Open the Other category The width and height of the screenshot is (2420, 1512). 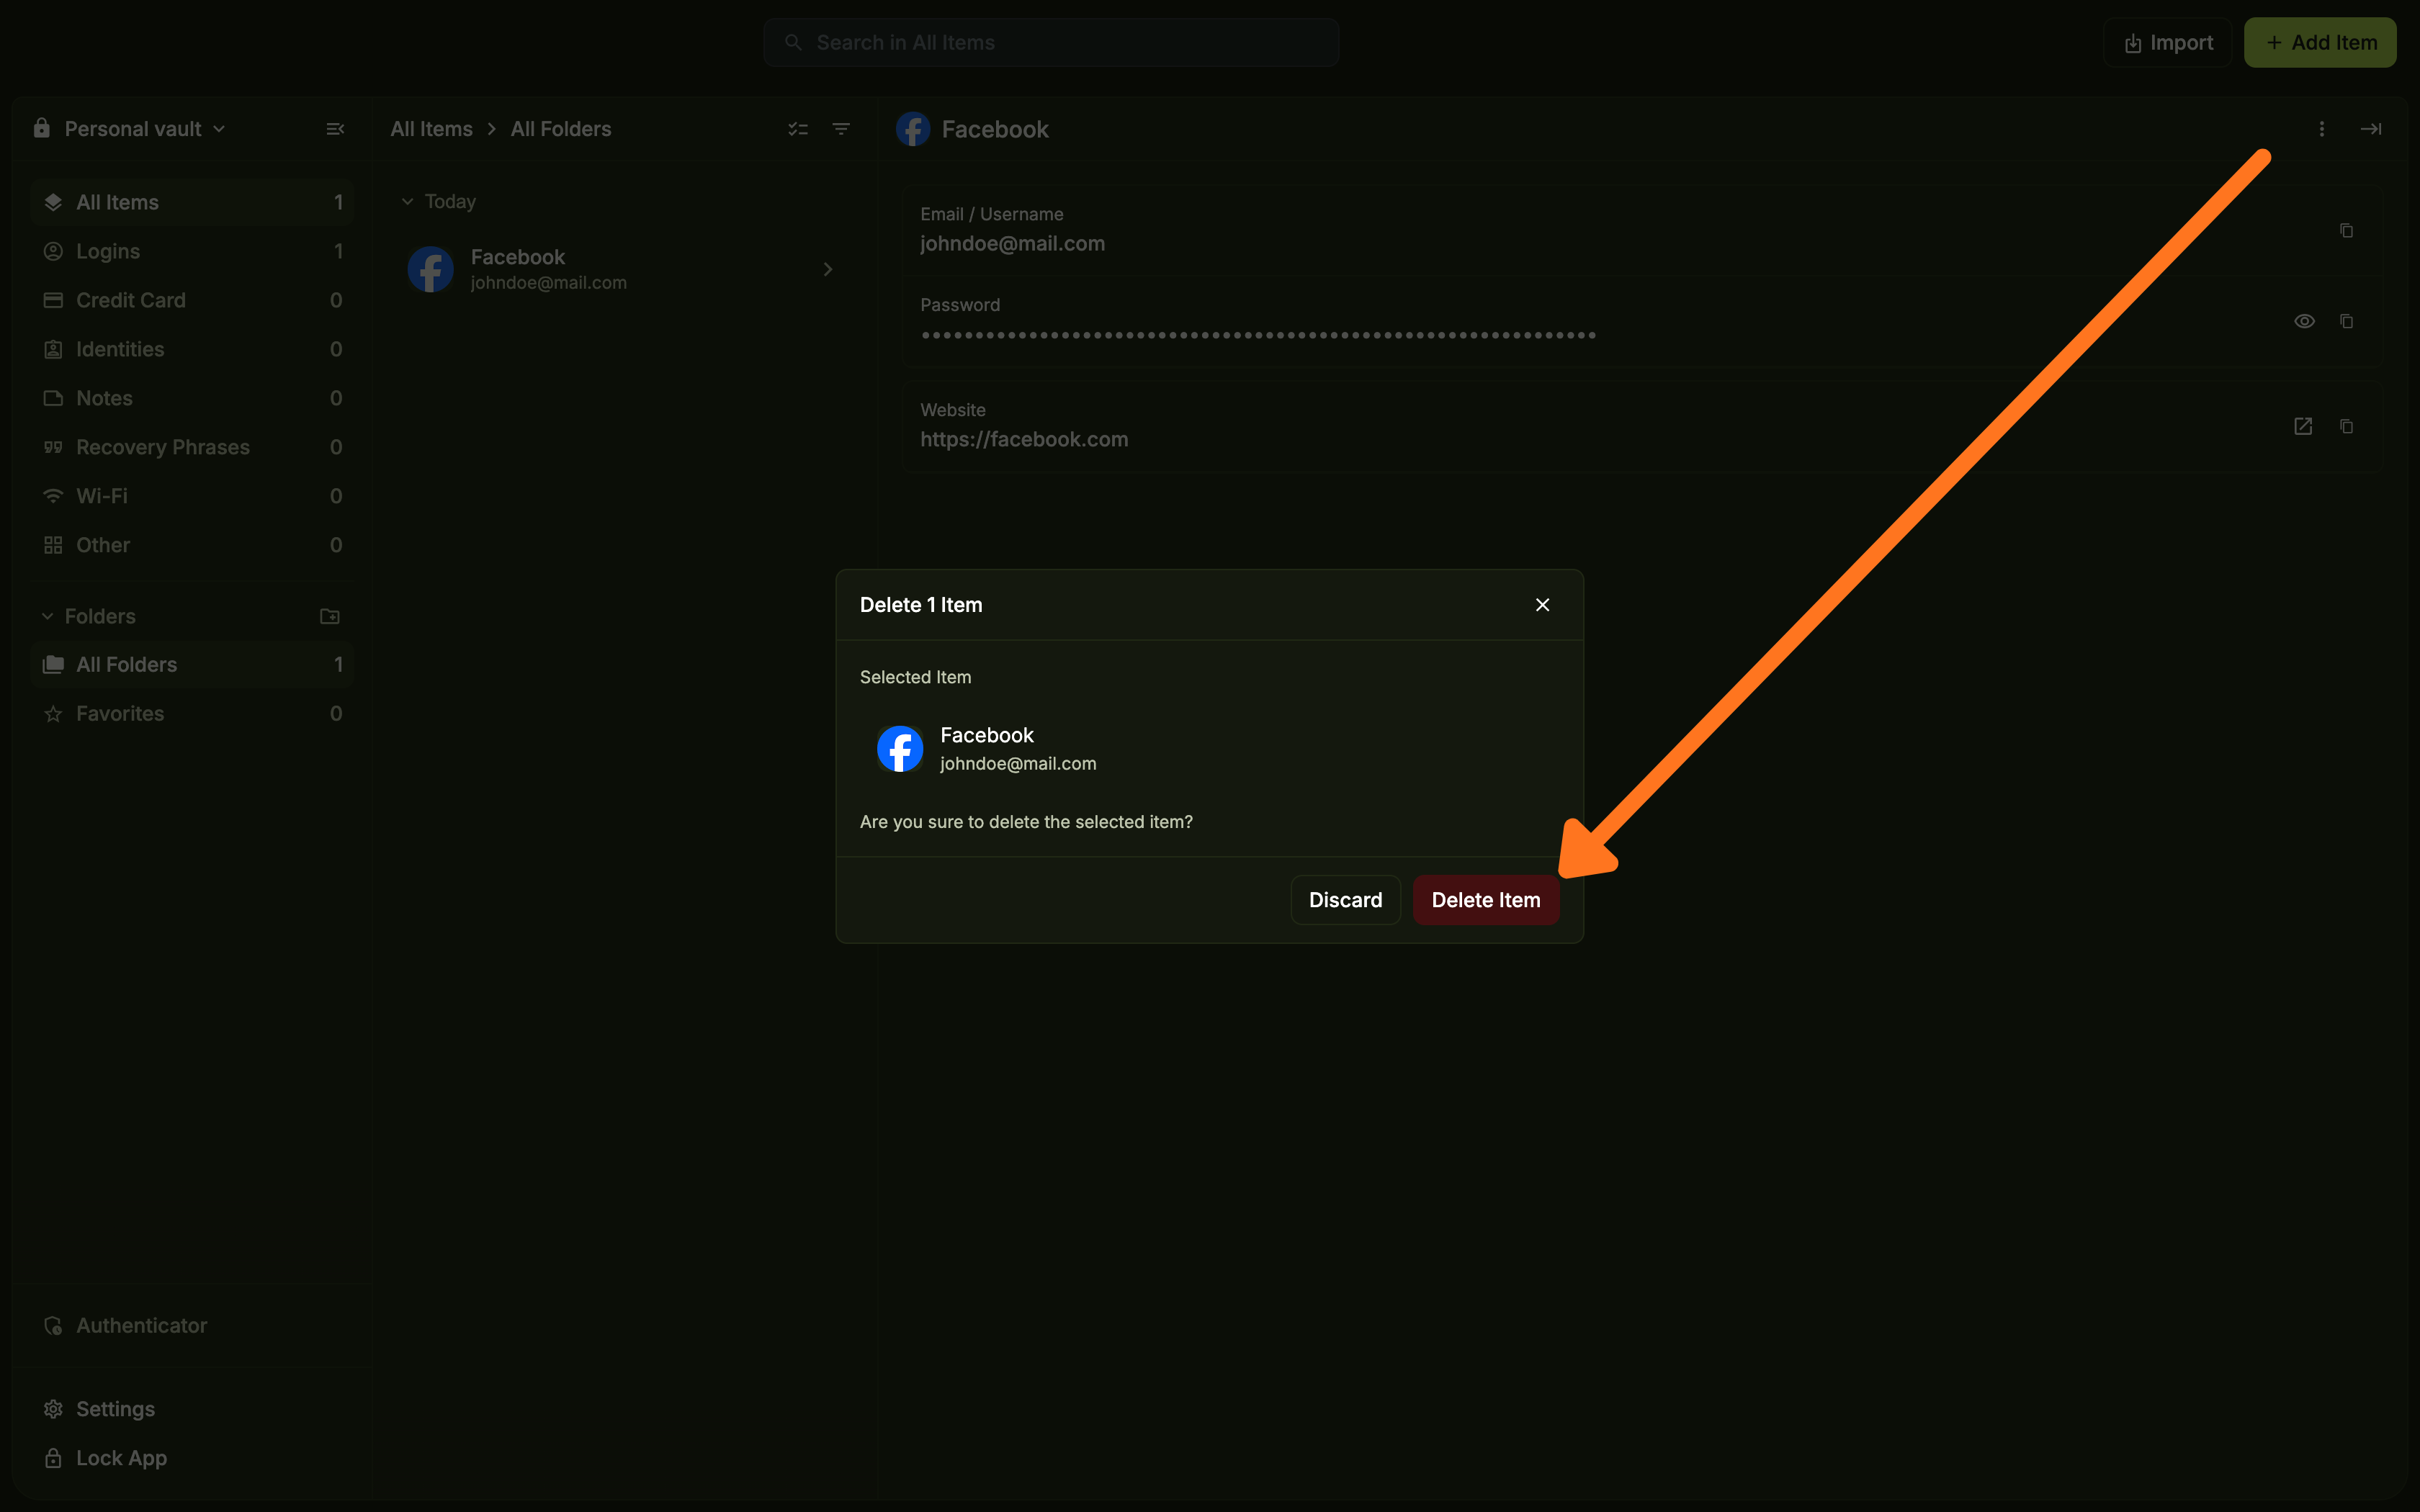point(193,545)
